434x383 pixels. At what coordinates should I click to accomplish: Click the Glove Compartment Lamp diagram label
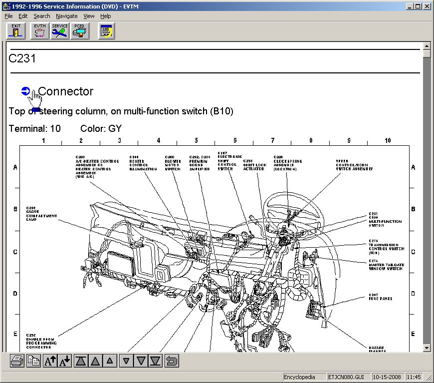point(41,214)
